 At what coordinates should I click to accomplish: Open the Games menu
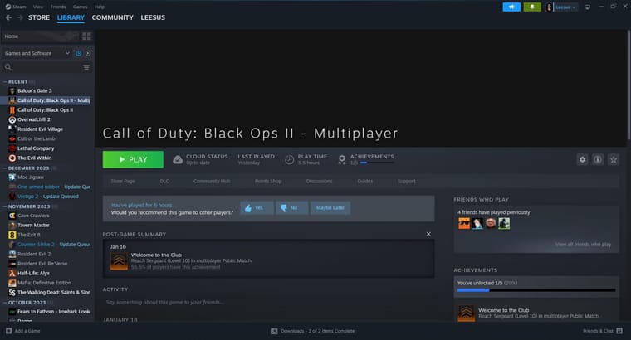point(80,7)
